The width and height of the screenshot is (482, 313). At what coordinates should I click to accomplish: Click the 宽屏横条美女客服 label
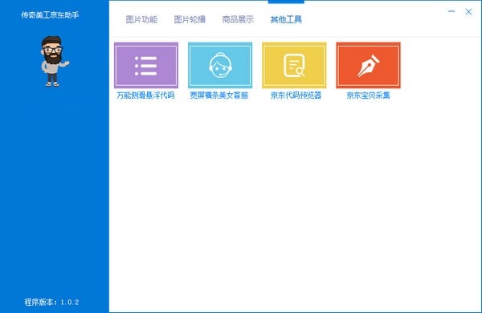pyautogui.click(x=219, y=96)
